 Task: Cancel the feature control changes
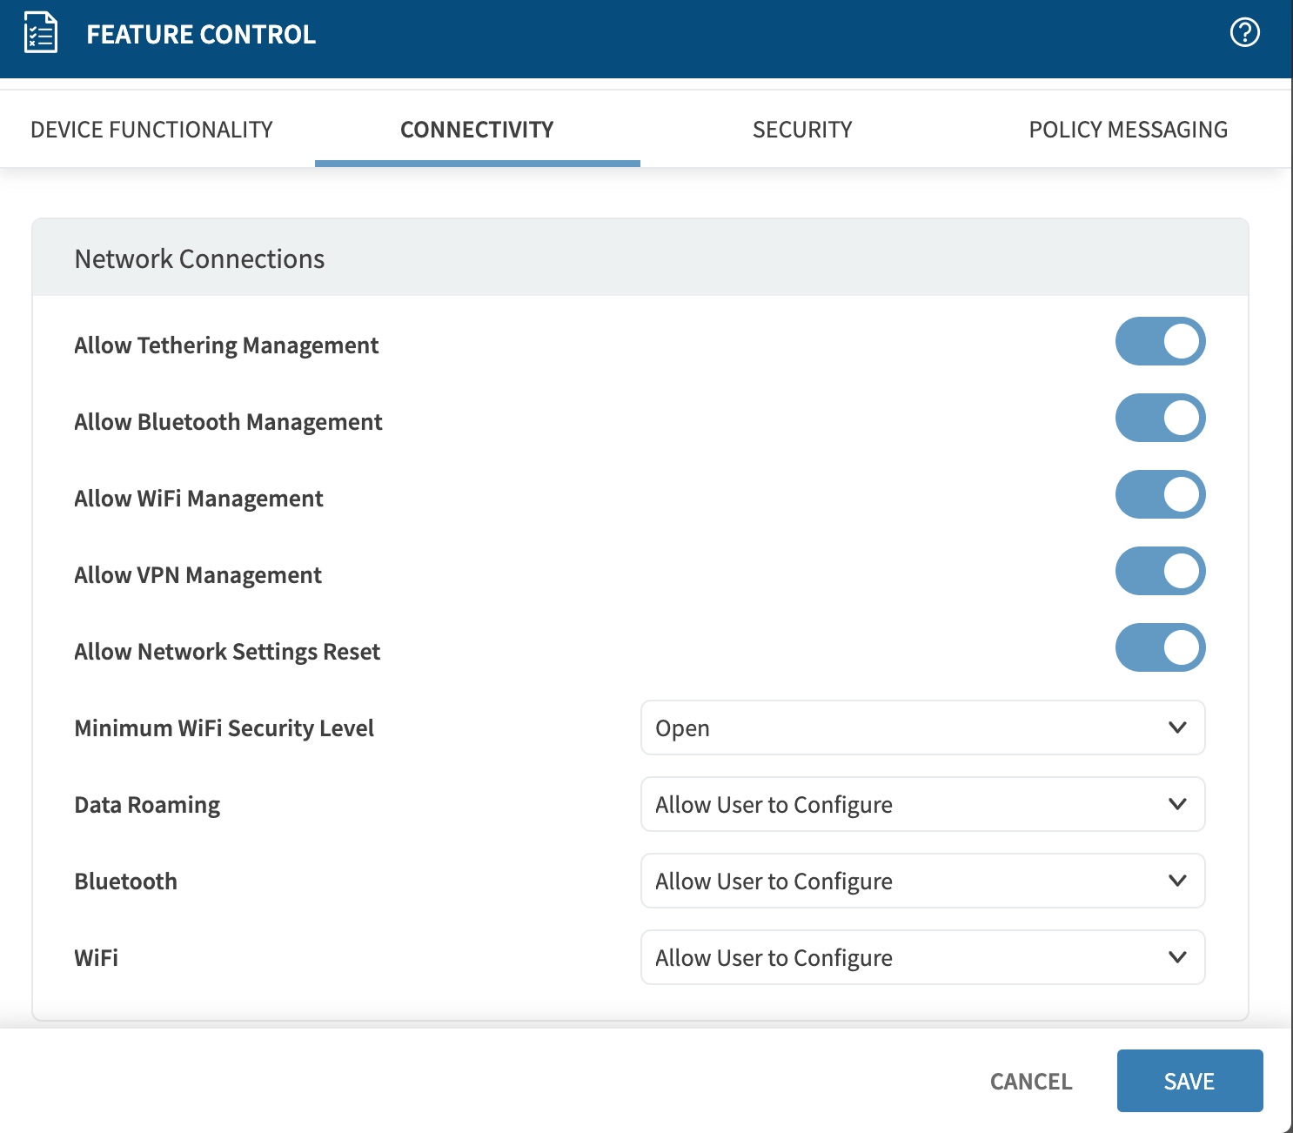point(1031,1081)
